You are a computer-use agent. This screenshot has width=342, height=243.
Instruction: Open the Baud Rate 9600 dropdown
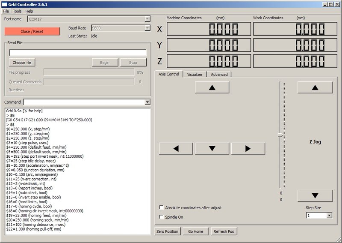[x=147, y=28]
